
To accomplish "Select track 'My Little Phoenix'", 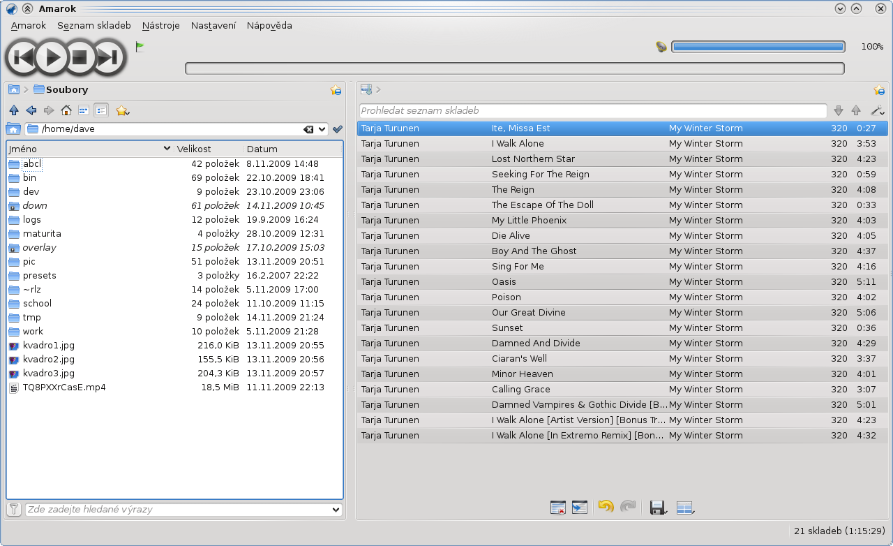I will 622,220.
